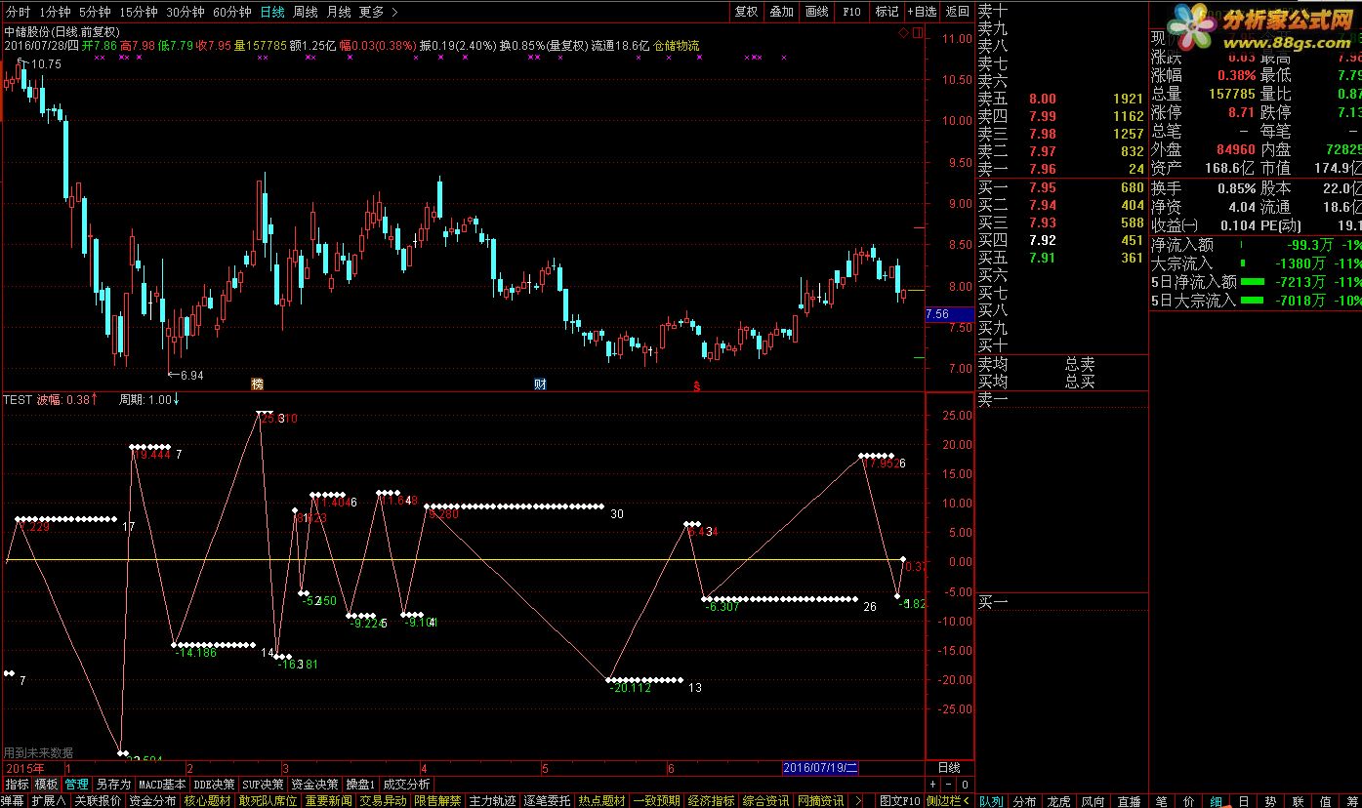This screenshot has width=1362, height=808.
Task: Select the SUP决策 indicator tab
Action: click(264, 784)
